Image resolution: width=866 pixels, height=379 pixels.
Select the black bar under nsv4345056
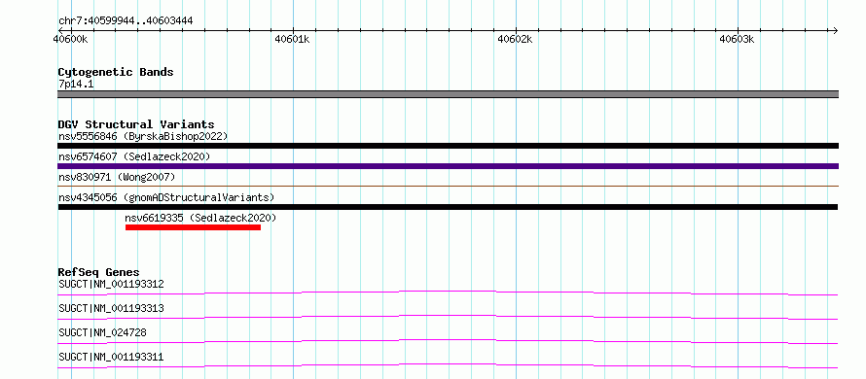point(448,207)
